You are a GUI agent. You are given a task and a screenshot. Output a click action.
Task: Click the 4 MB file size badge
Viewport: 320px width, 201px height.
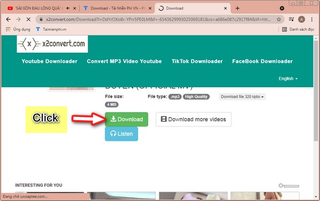point(111,105)
